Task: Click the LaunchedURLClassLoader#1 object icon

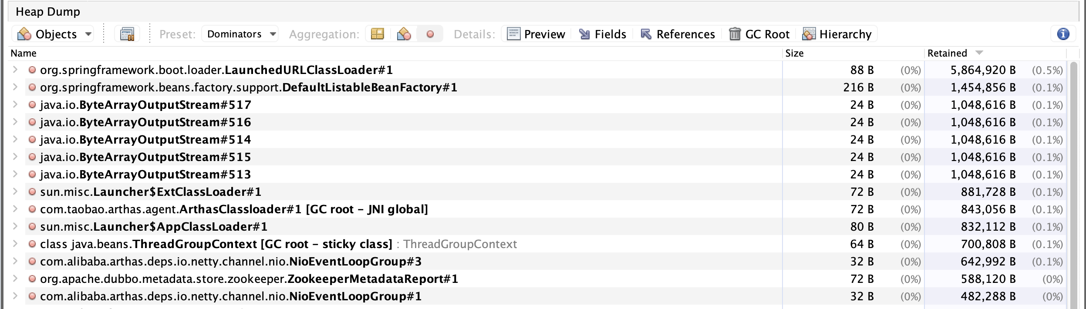Action: click(x=32, y=70)
